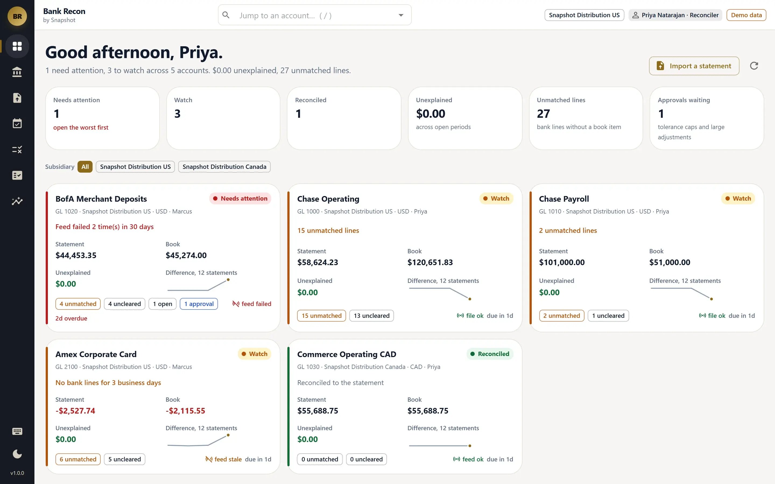This screenshot has height=484, width=775.
Task: Click the file ok icon on Chase Payroll
Action: click(x=702, y=316)
